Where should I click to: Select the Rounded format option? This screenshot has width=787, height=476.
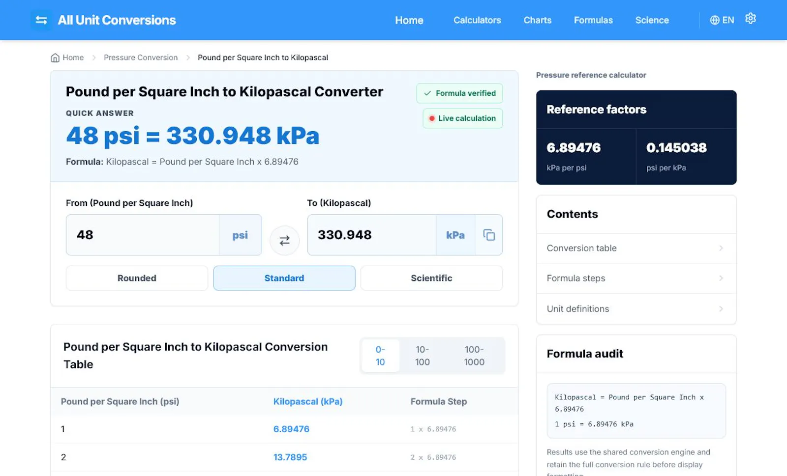point(137,278)
